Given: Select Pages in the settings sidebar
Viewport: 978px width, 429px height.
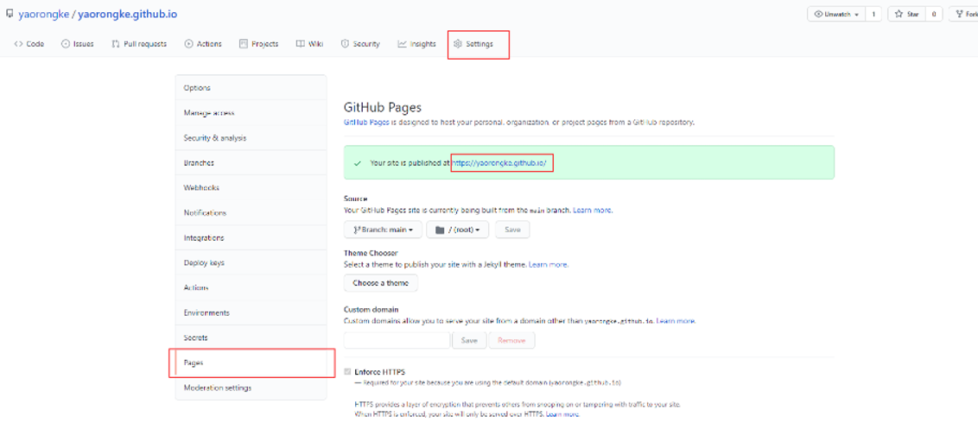Looking at the screenshot, I should point(251,363).
